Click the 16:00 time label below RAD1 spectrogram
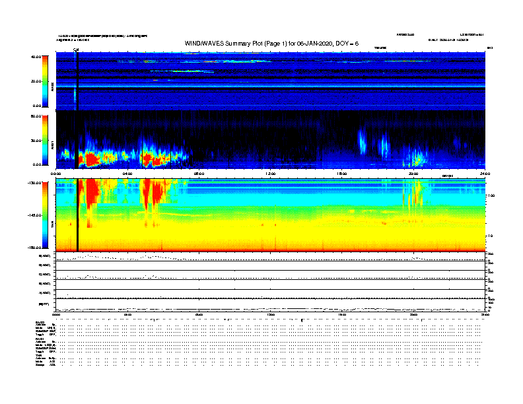 (342, 174)
